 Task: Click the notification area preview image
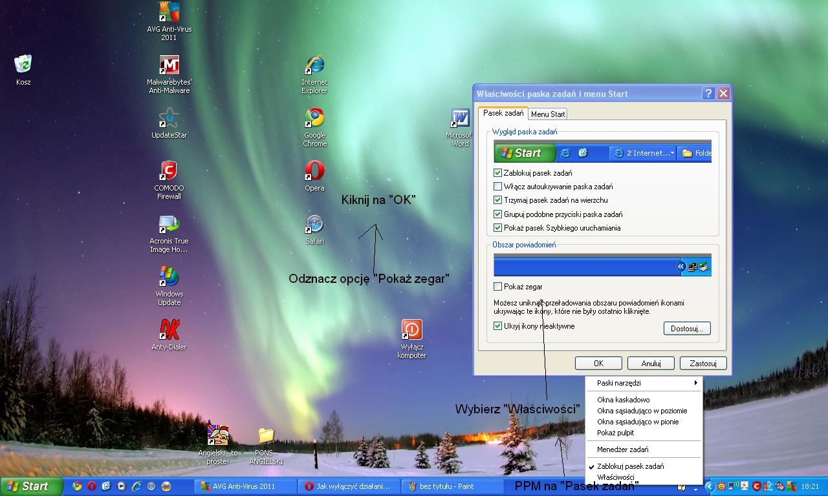pos(602,265)
